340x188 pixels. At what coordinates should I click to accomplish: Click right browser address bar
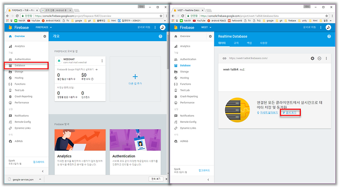tap(258, 16)
